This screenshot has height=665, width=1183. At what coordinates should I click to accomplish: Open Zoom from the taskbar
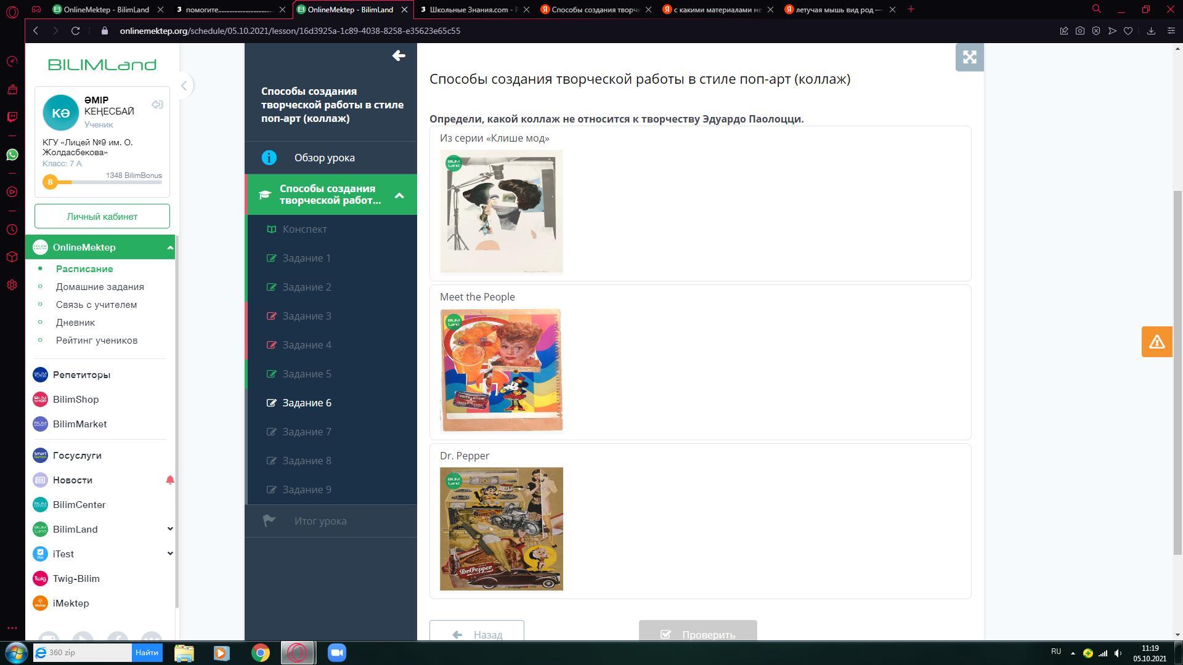(x=336, y=653)
